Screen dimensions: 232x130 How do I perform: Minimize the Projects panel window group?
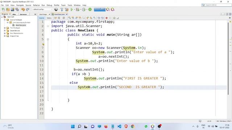click(x=35, y=14)
